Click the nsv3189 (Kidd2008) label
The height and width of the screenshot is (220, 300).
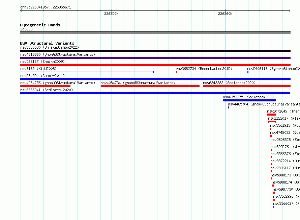(x=38, y=69)
